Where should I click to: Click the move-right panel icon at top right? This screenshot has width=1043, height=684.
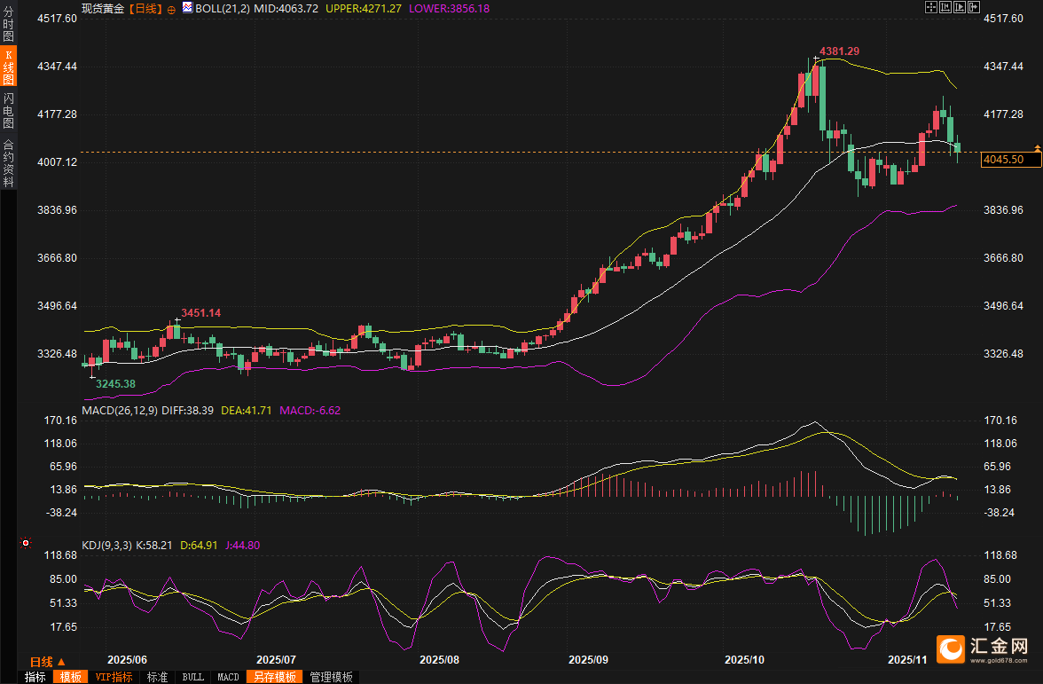pyautogui.click(x=973, y=8)
